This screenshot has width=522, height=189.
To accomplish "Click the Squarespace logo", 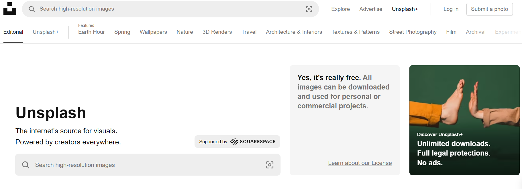I will [253, 142].
